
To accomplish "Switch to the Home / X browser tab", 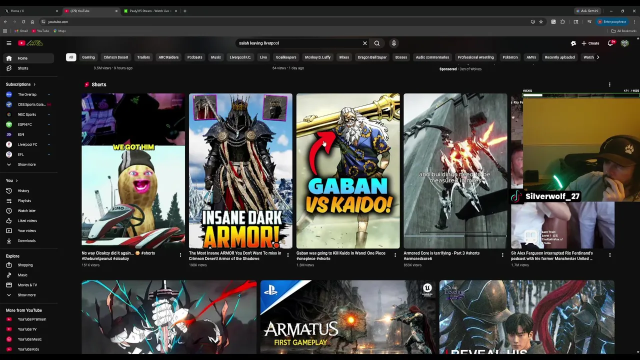I will 30,10.
